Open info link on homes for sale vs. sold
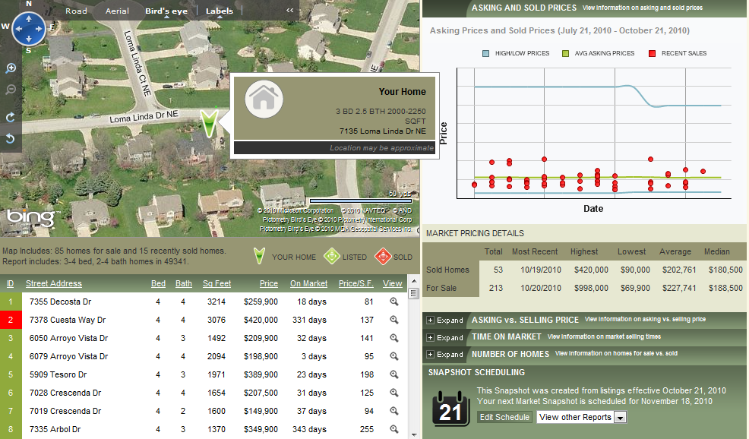 point(616,353)
